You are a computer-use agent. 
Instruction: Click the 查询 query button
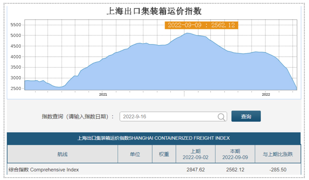(x=246, y=116)
